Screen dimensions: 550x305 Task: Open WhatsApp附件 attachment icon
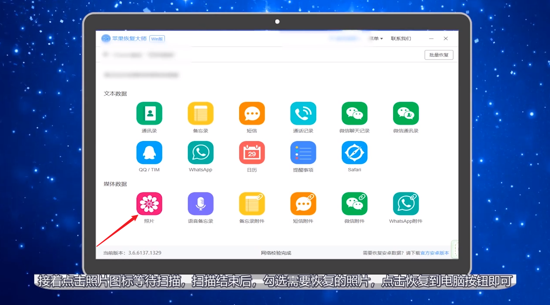[406, 204]
